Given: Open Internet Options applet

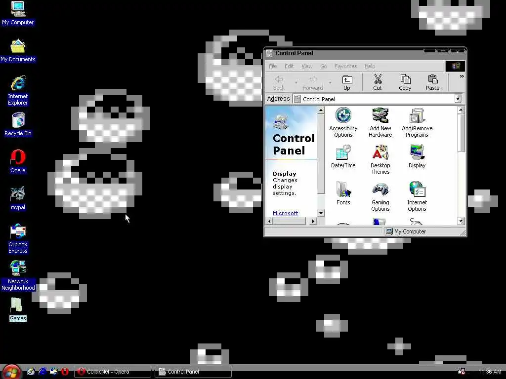Looking at the screenshot, I should click(x=417, y=196).
